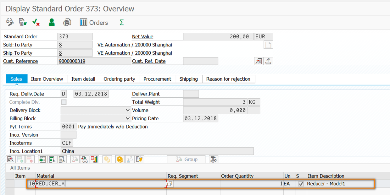This screenshot has height=195, width=390.
Task: Click the select all items icon
Action: coord(52,160)
